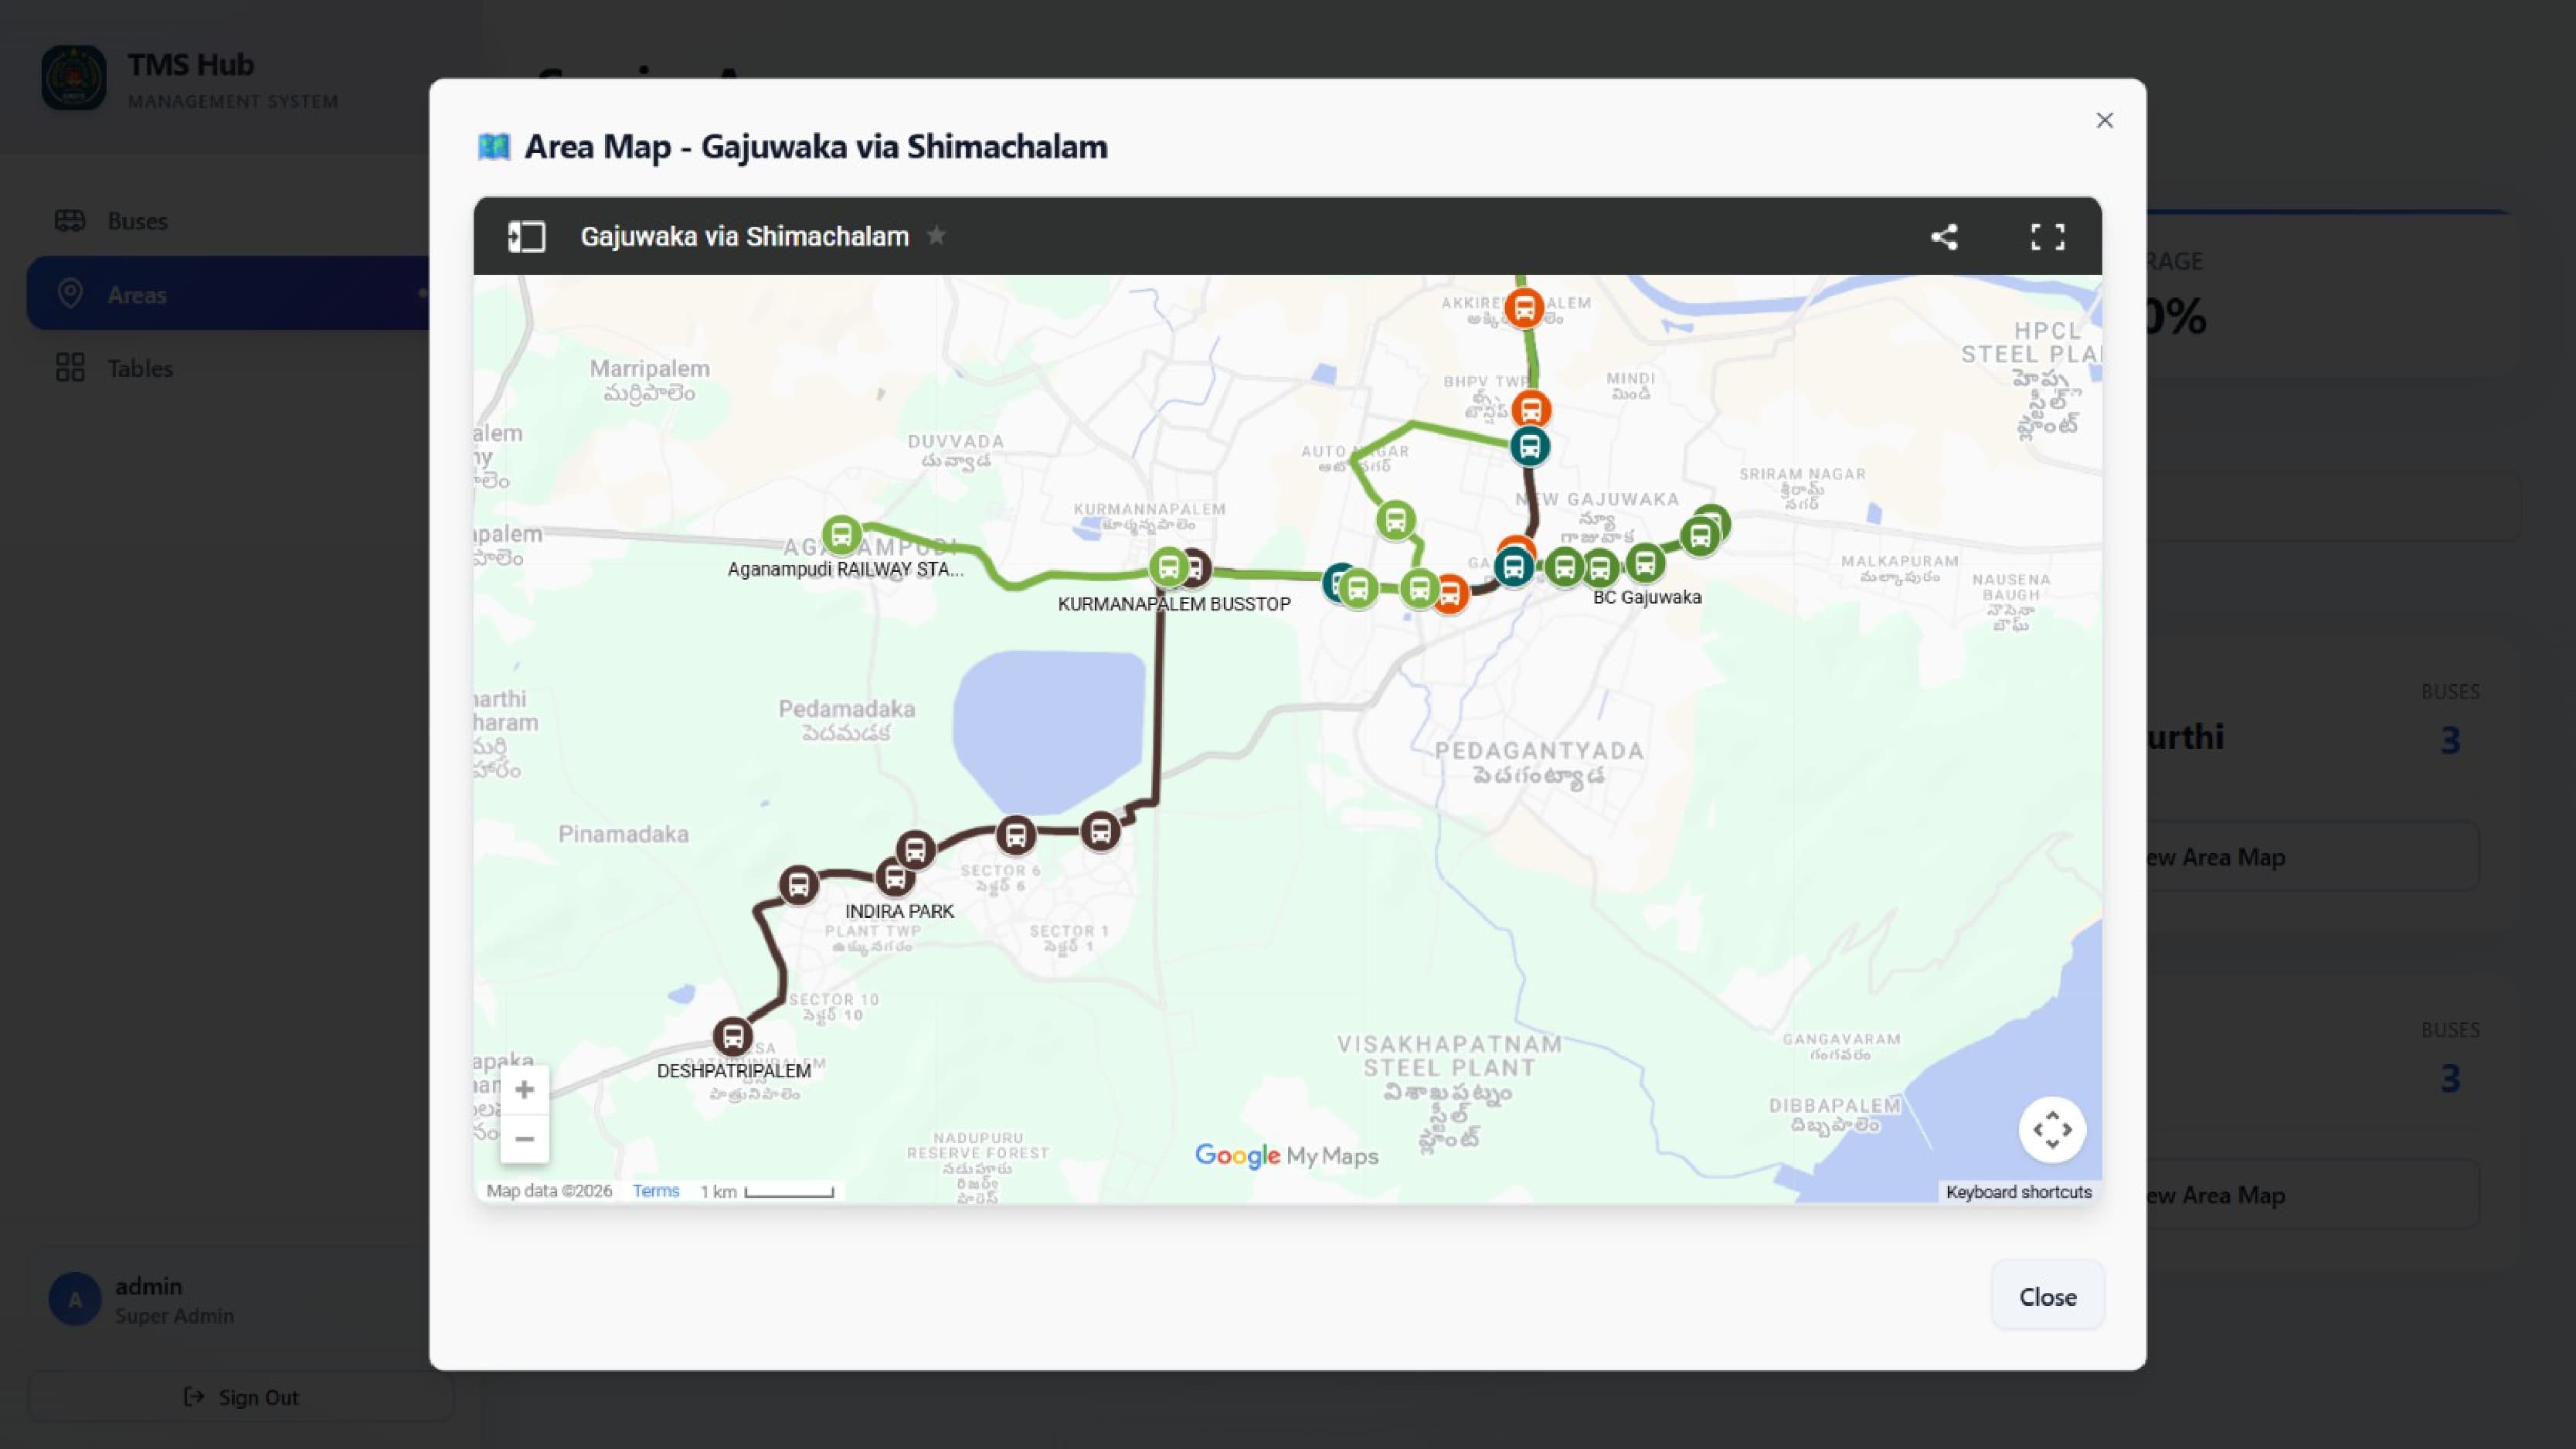Click Sign Out button

[x=241, y=1397]
